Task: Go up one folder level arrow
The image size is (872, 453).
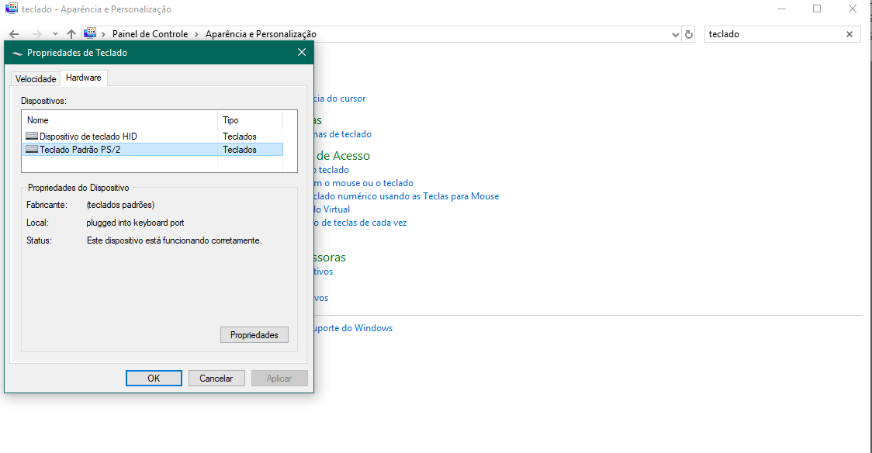Action: coord(71,34)
